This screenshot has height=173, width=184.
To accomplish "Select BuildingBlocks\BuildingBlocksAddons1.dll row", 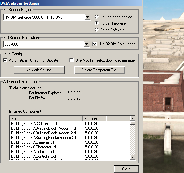I will (70, 128).
